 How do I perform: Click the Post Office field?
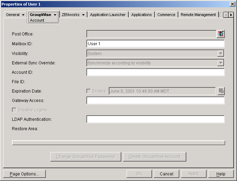pyautogui.click(x=152, y=34)
